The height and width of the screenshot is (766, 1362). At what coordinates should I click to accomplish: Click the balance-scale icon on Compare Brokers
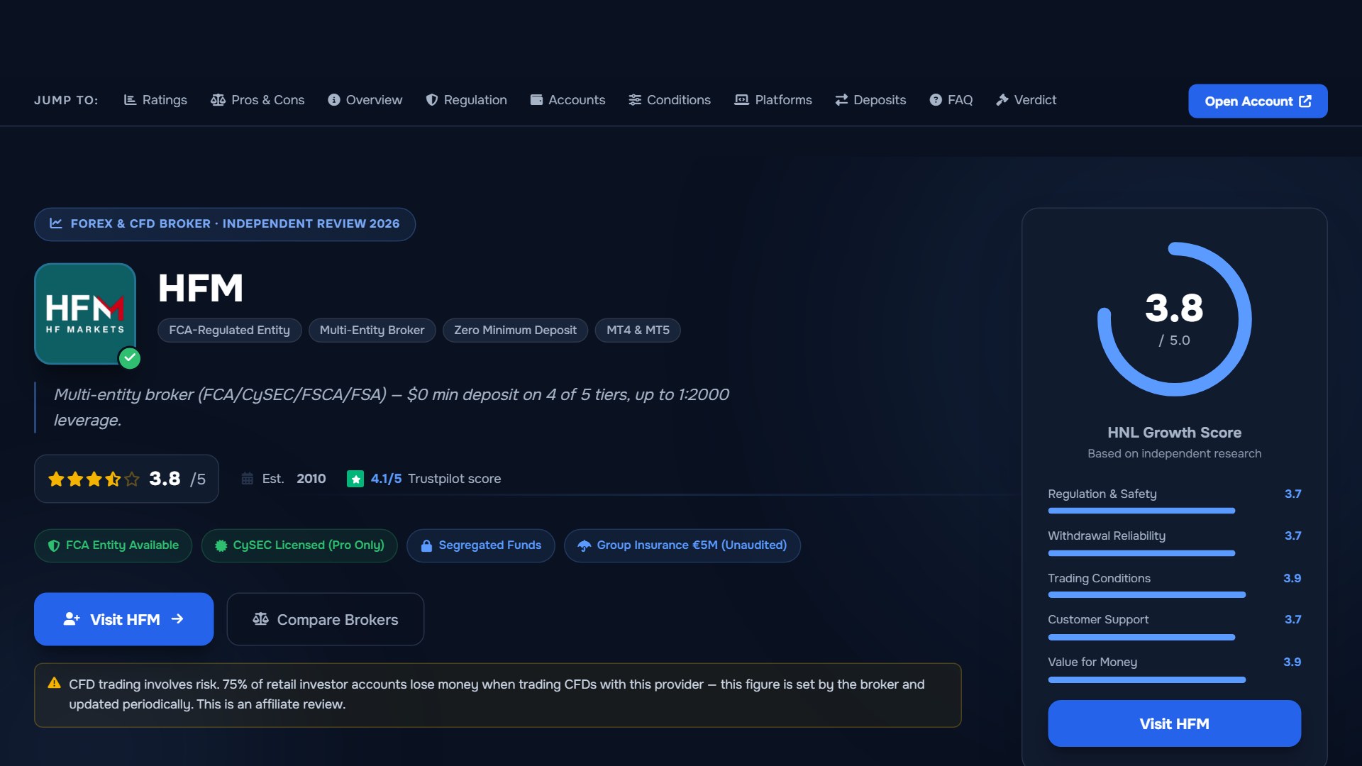260,619
